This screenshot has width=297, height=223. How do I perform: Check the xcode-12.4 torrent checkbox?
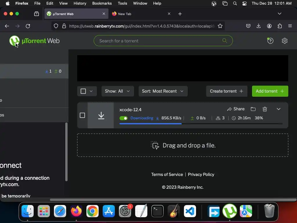coord(82,115)
